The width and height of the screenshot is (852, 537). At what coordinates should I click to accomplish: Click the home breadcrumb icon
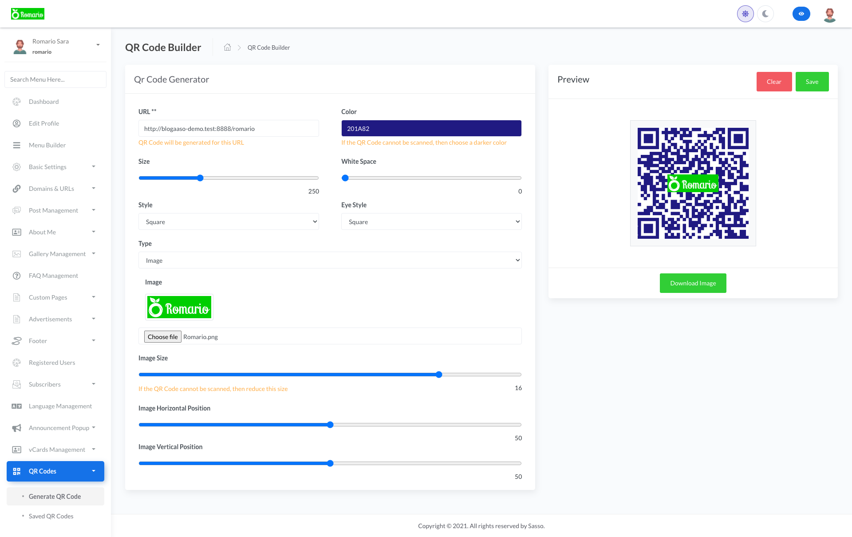[x=227, y=47]
